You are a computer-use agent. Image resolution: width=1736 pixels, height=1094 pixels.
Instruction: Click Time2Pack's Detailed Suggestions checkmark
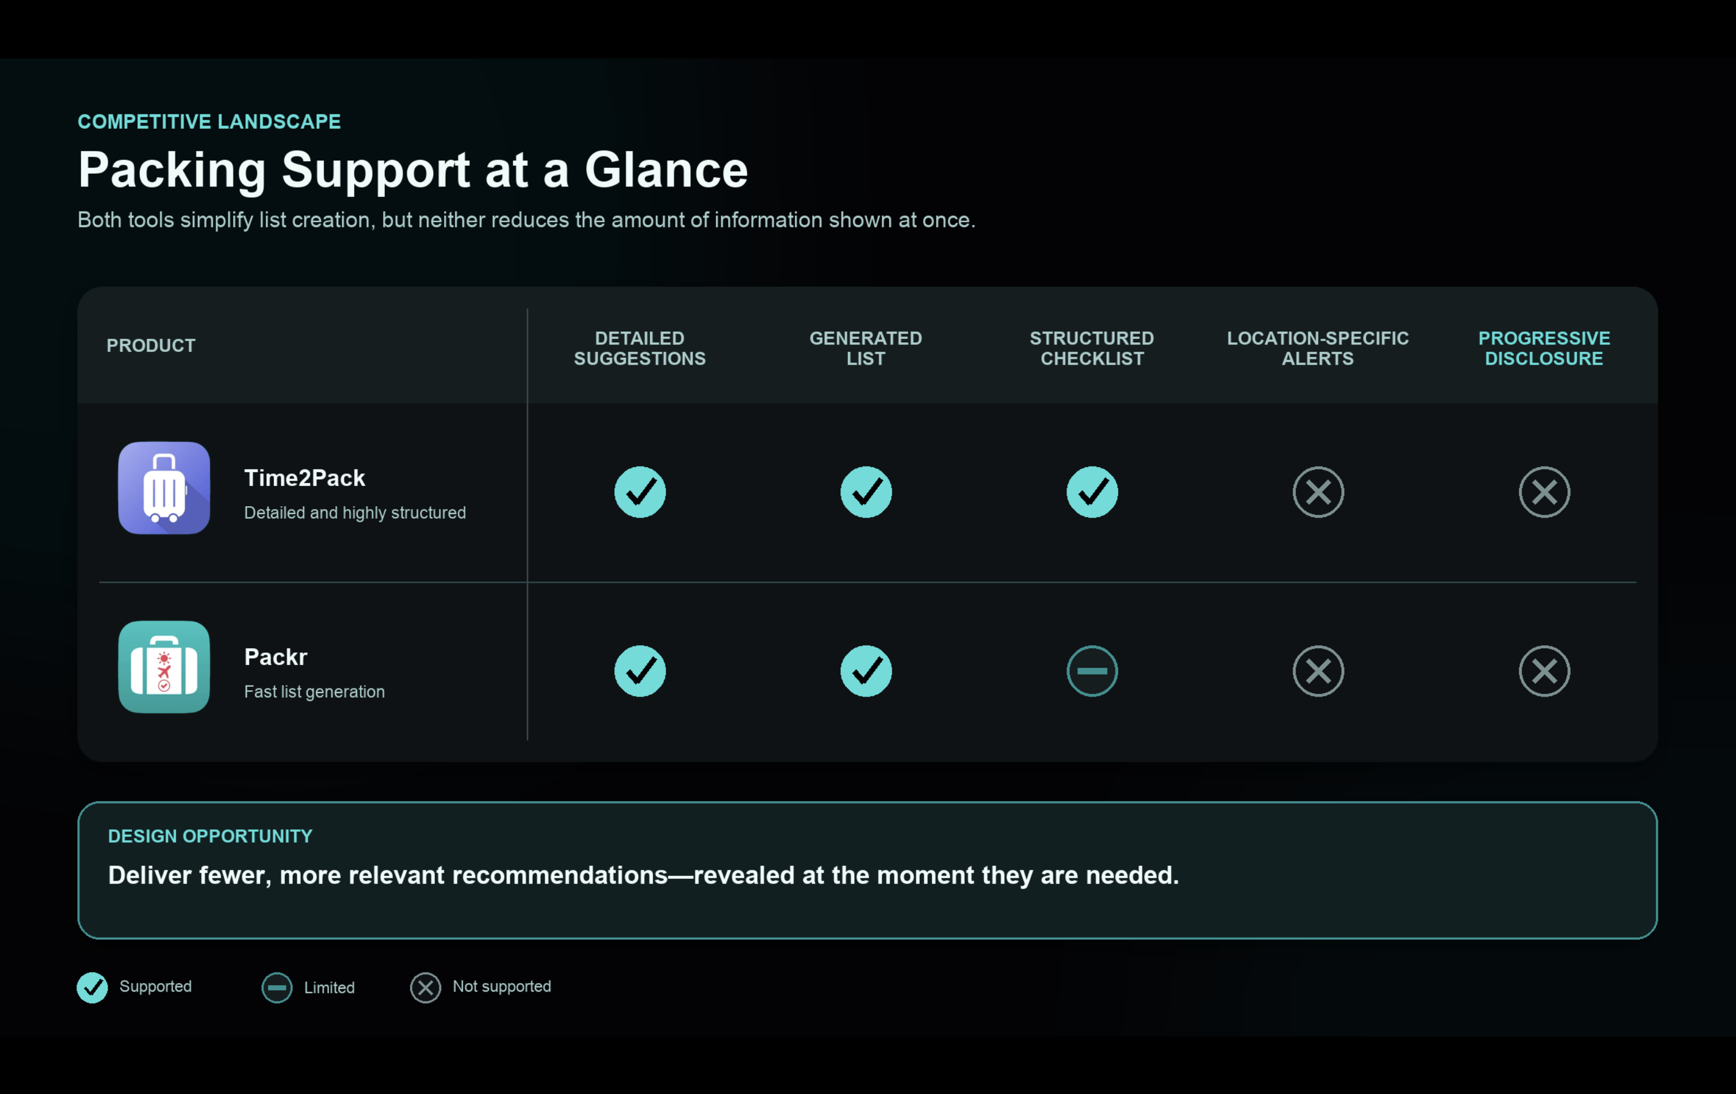point(640,492)
